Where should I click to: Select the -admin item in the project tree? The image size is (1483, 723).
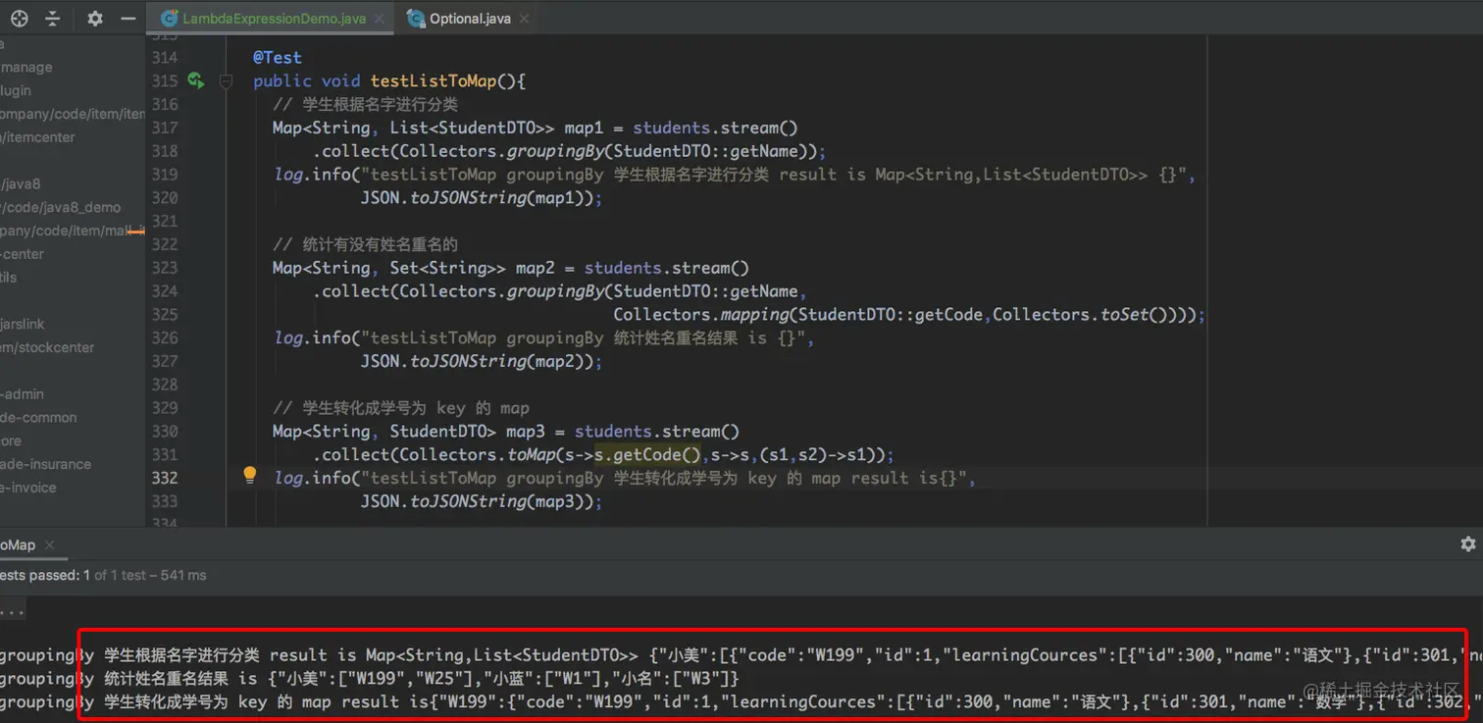(23, 394)
